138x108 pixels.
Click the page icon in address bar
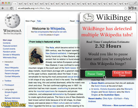[16, 8]
